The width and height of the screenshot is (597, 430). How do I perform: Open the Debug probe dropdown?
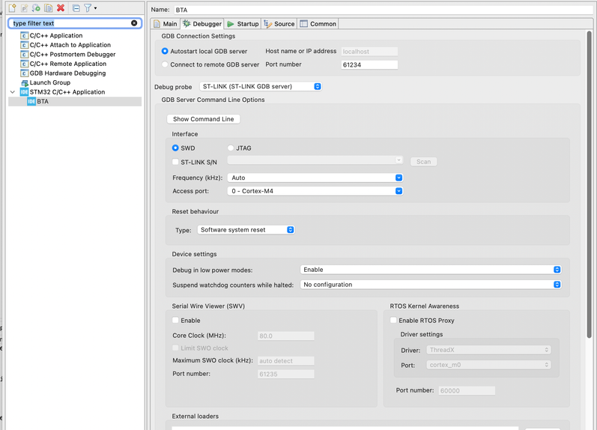pos(261,86)
